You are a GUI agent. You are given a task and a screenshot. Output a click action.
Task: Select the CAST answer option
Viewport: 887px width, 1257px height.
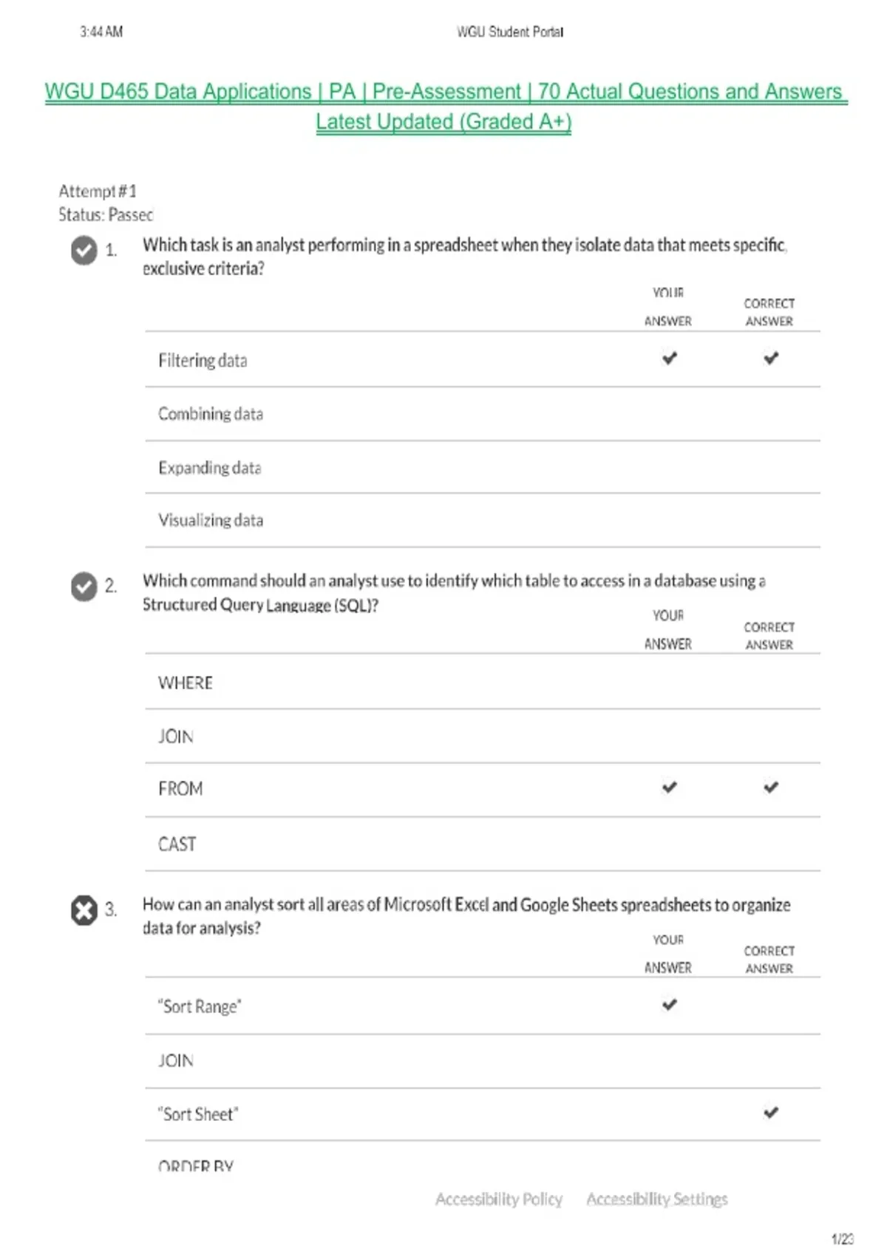click(483, 844)
